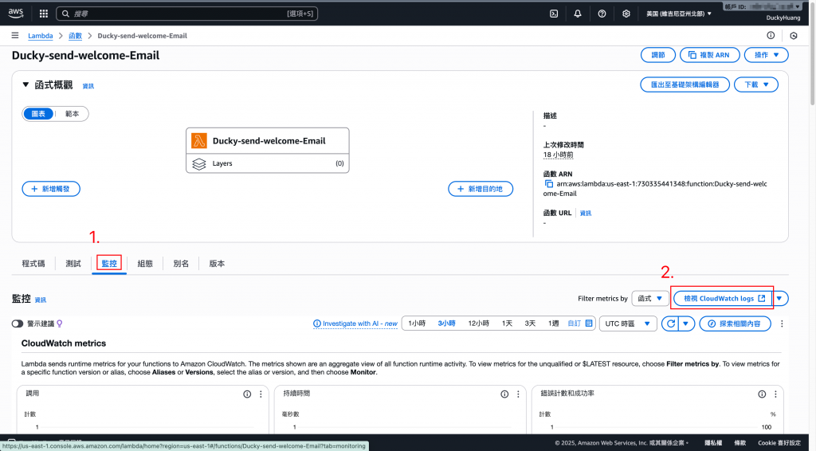Toggle the 警示建議 switch
816x451 pixels.
point(18,324)
